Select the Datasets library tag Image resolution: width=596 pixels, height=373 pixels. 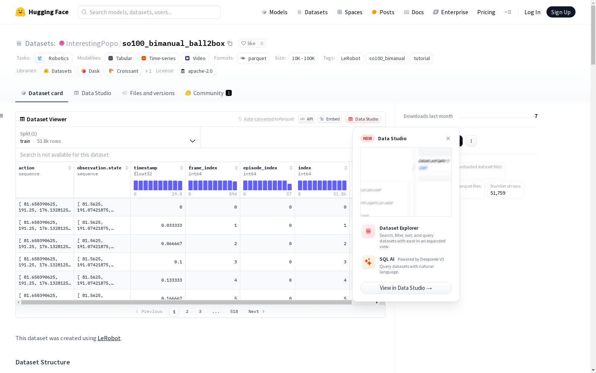58,71
